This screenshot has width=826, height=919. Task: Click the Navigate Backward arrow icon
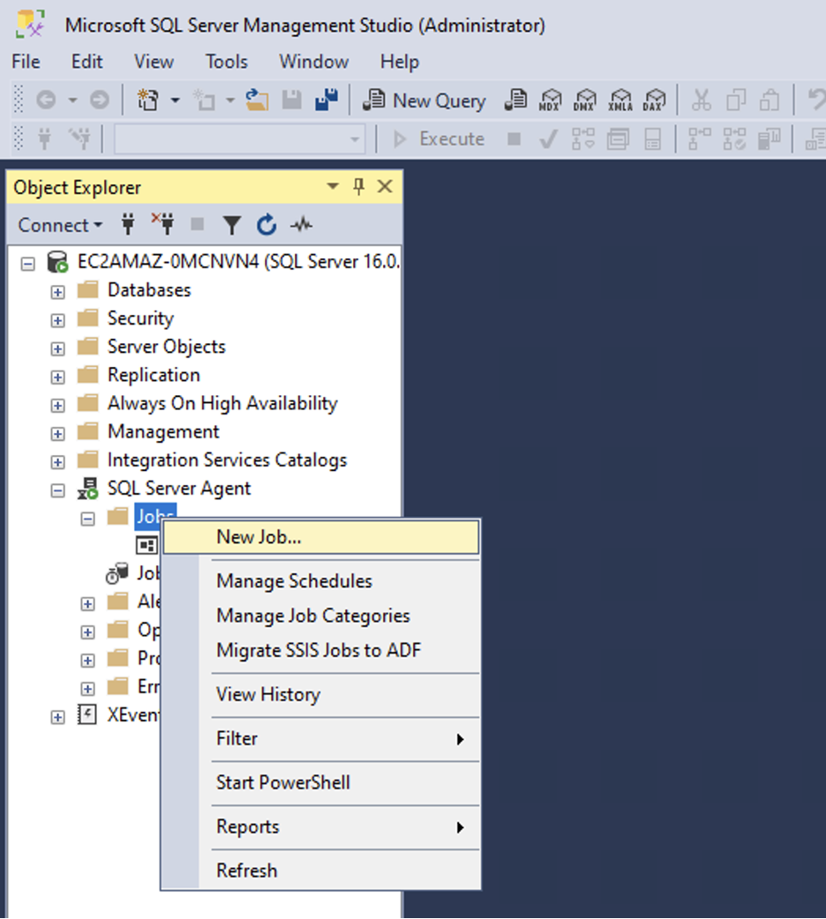(46, 101)
